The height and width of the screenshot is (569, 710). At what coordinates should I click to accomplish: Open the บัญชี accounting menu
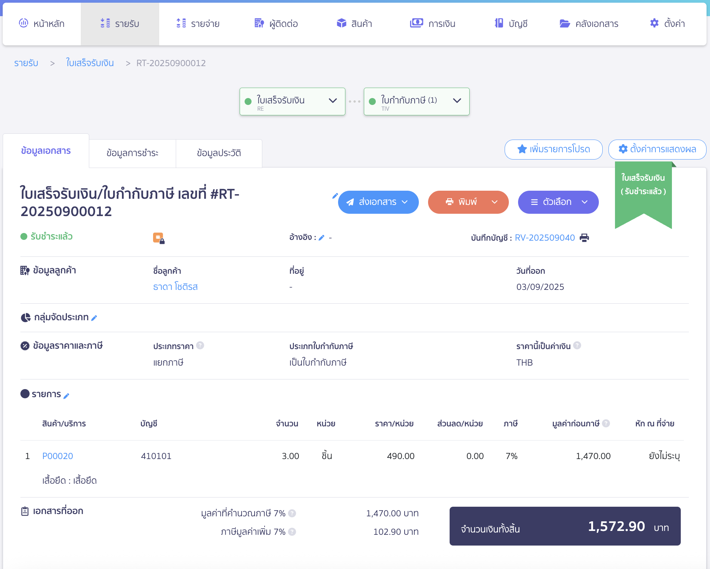point(511,24)
